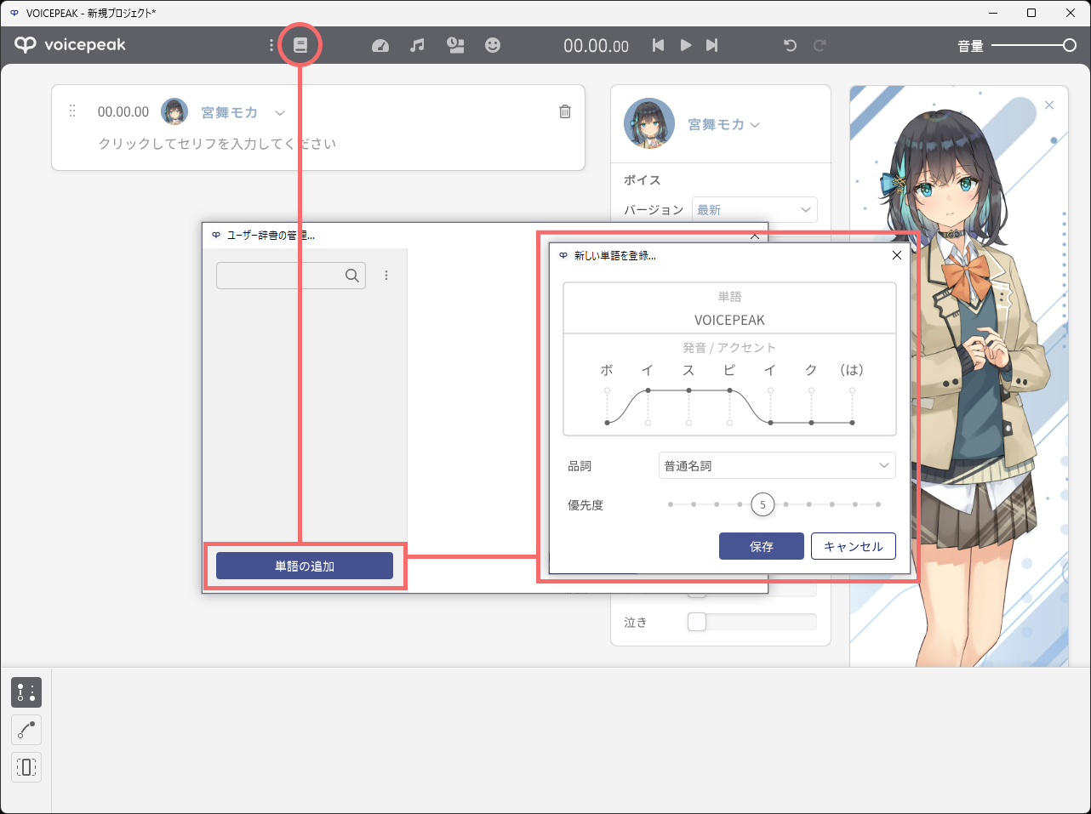Open the 品詞 普通名詞 dropdown
The image size is (1091, 814).
point(777,465)
